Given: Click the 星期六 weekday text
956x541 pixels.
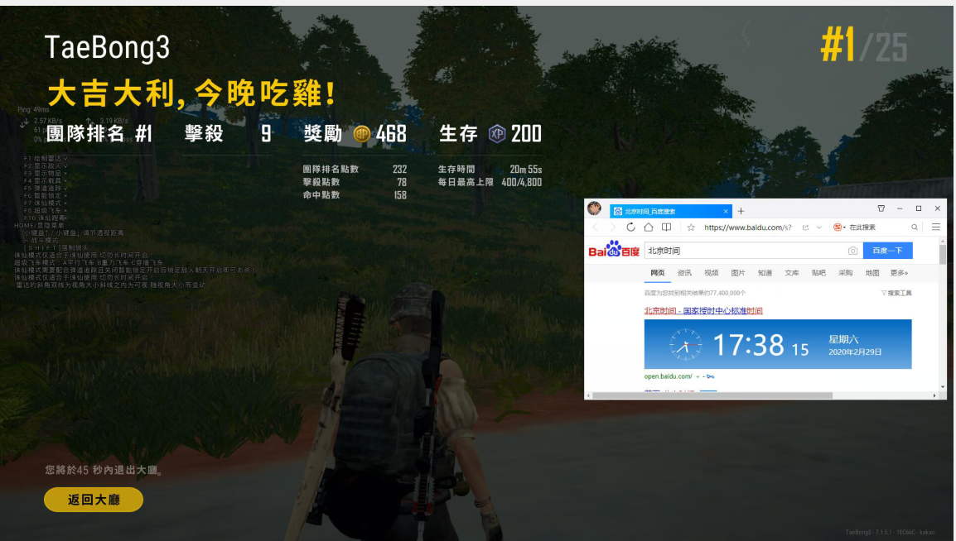Looking at the screenshot, I should 843,339.
